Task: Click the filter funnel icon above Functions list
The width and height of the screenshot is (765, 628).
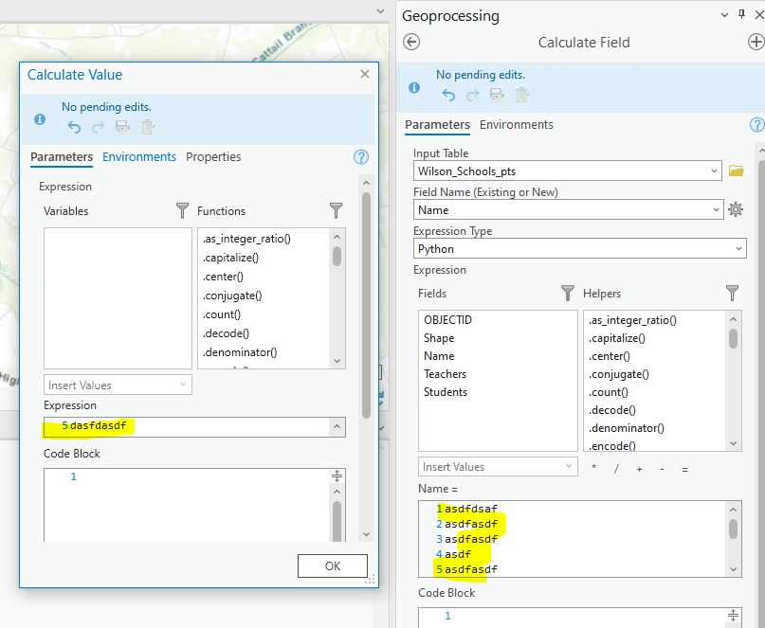Action: click(336, 210)
